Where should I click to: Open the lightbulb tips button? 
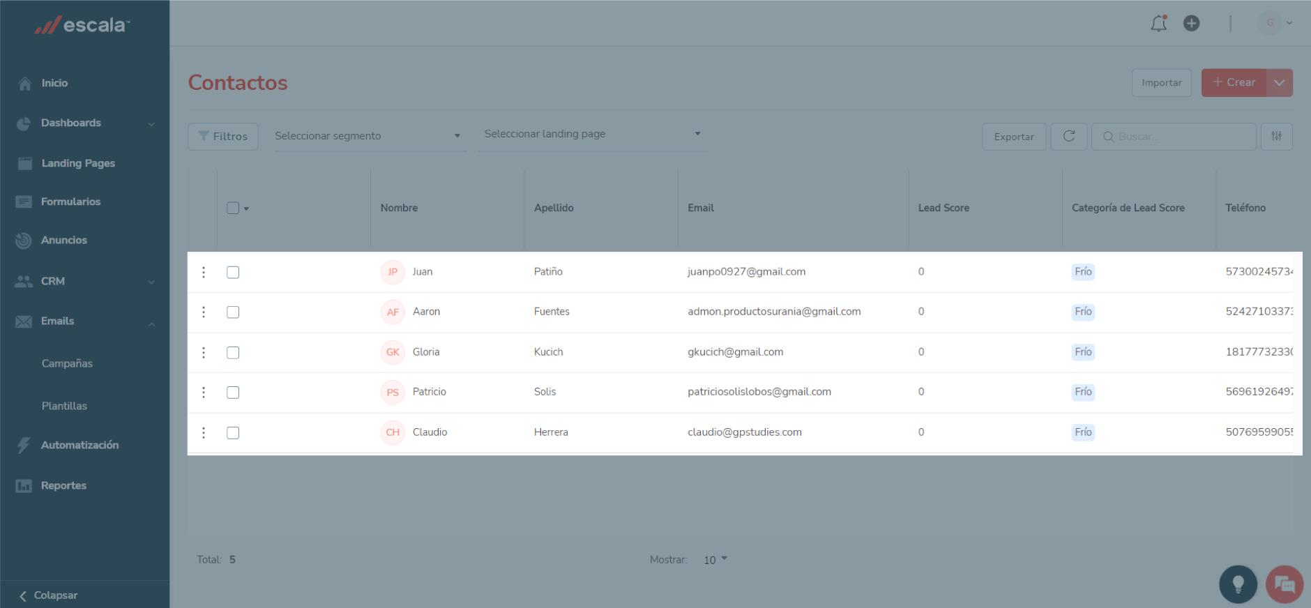[1238, 584]
